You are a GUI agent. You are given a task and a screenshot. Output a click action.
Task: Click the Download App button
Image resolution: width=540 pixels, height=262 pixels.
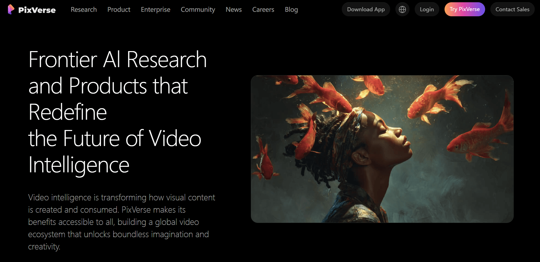pos(366,10)
